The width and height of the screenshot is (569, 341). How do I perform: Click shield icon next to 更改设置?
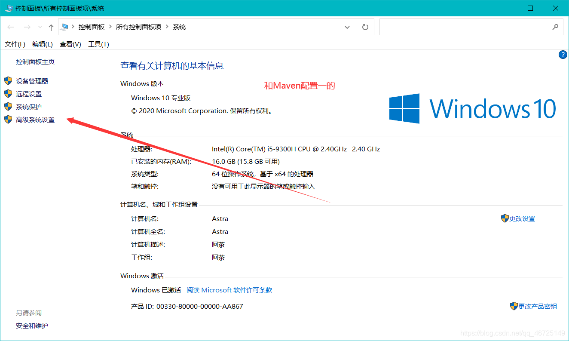point(505,218)
